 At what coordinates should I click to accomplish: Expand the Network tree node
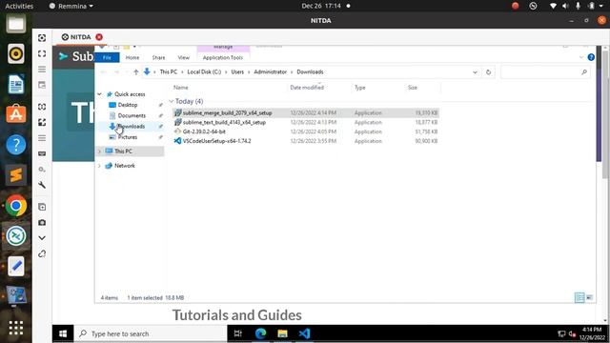(99, 166)
